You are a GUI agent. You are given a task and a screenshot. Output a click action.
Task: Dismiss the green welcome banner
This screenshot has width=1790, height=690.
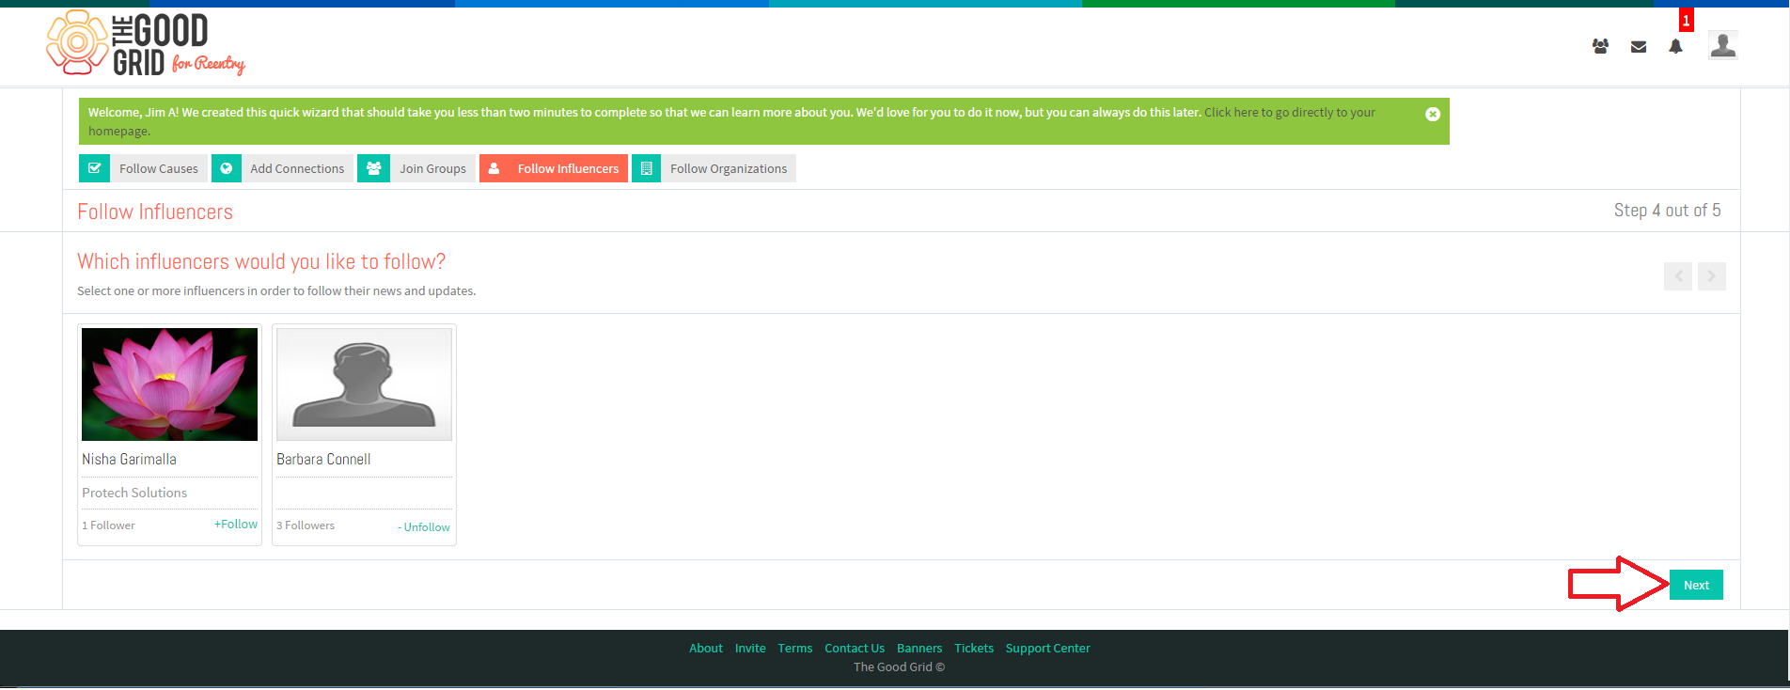point(1433,114)
